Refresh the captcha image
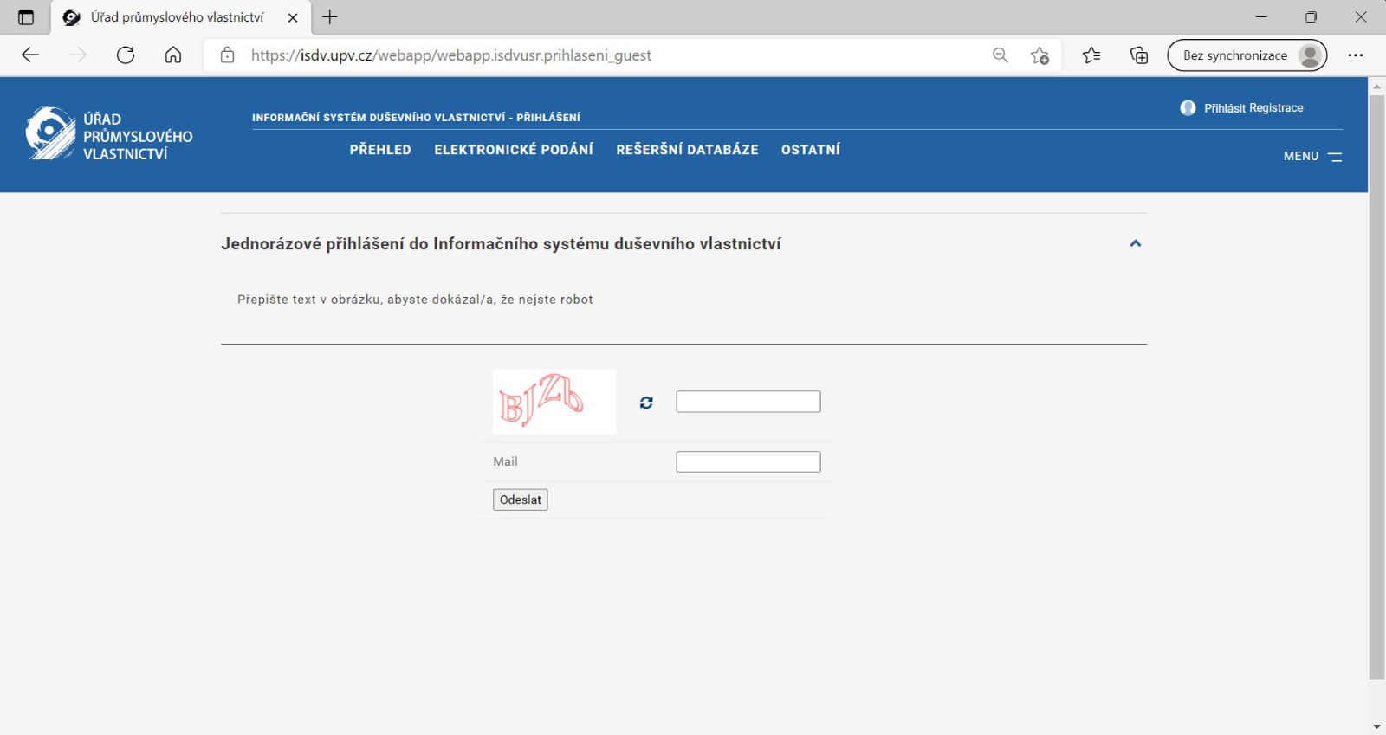 (x=646, y=403)
